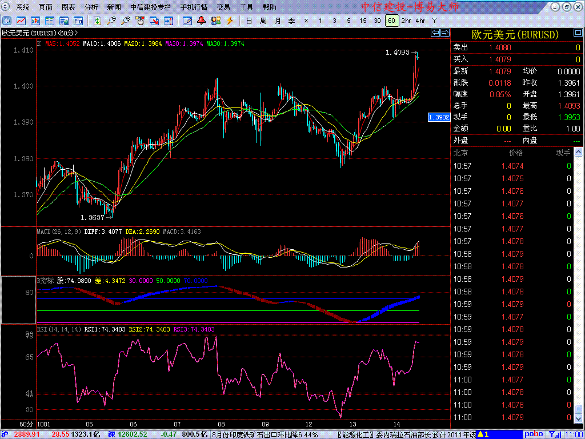Click the window with red arrow icon
Screen dimensions: 585x439
[154, 21]
